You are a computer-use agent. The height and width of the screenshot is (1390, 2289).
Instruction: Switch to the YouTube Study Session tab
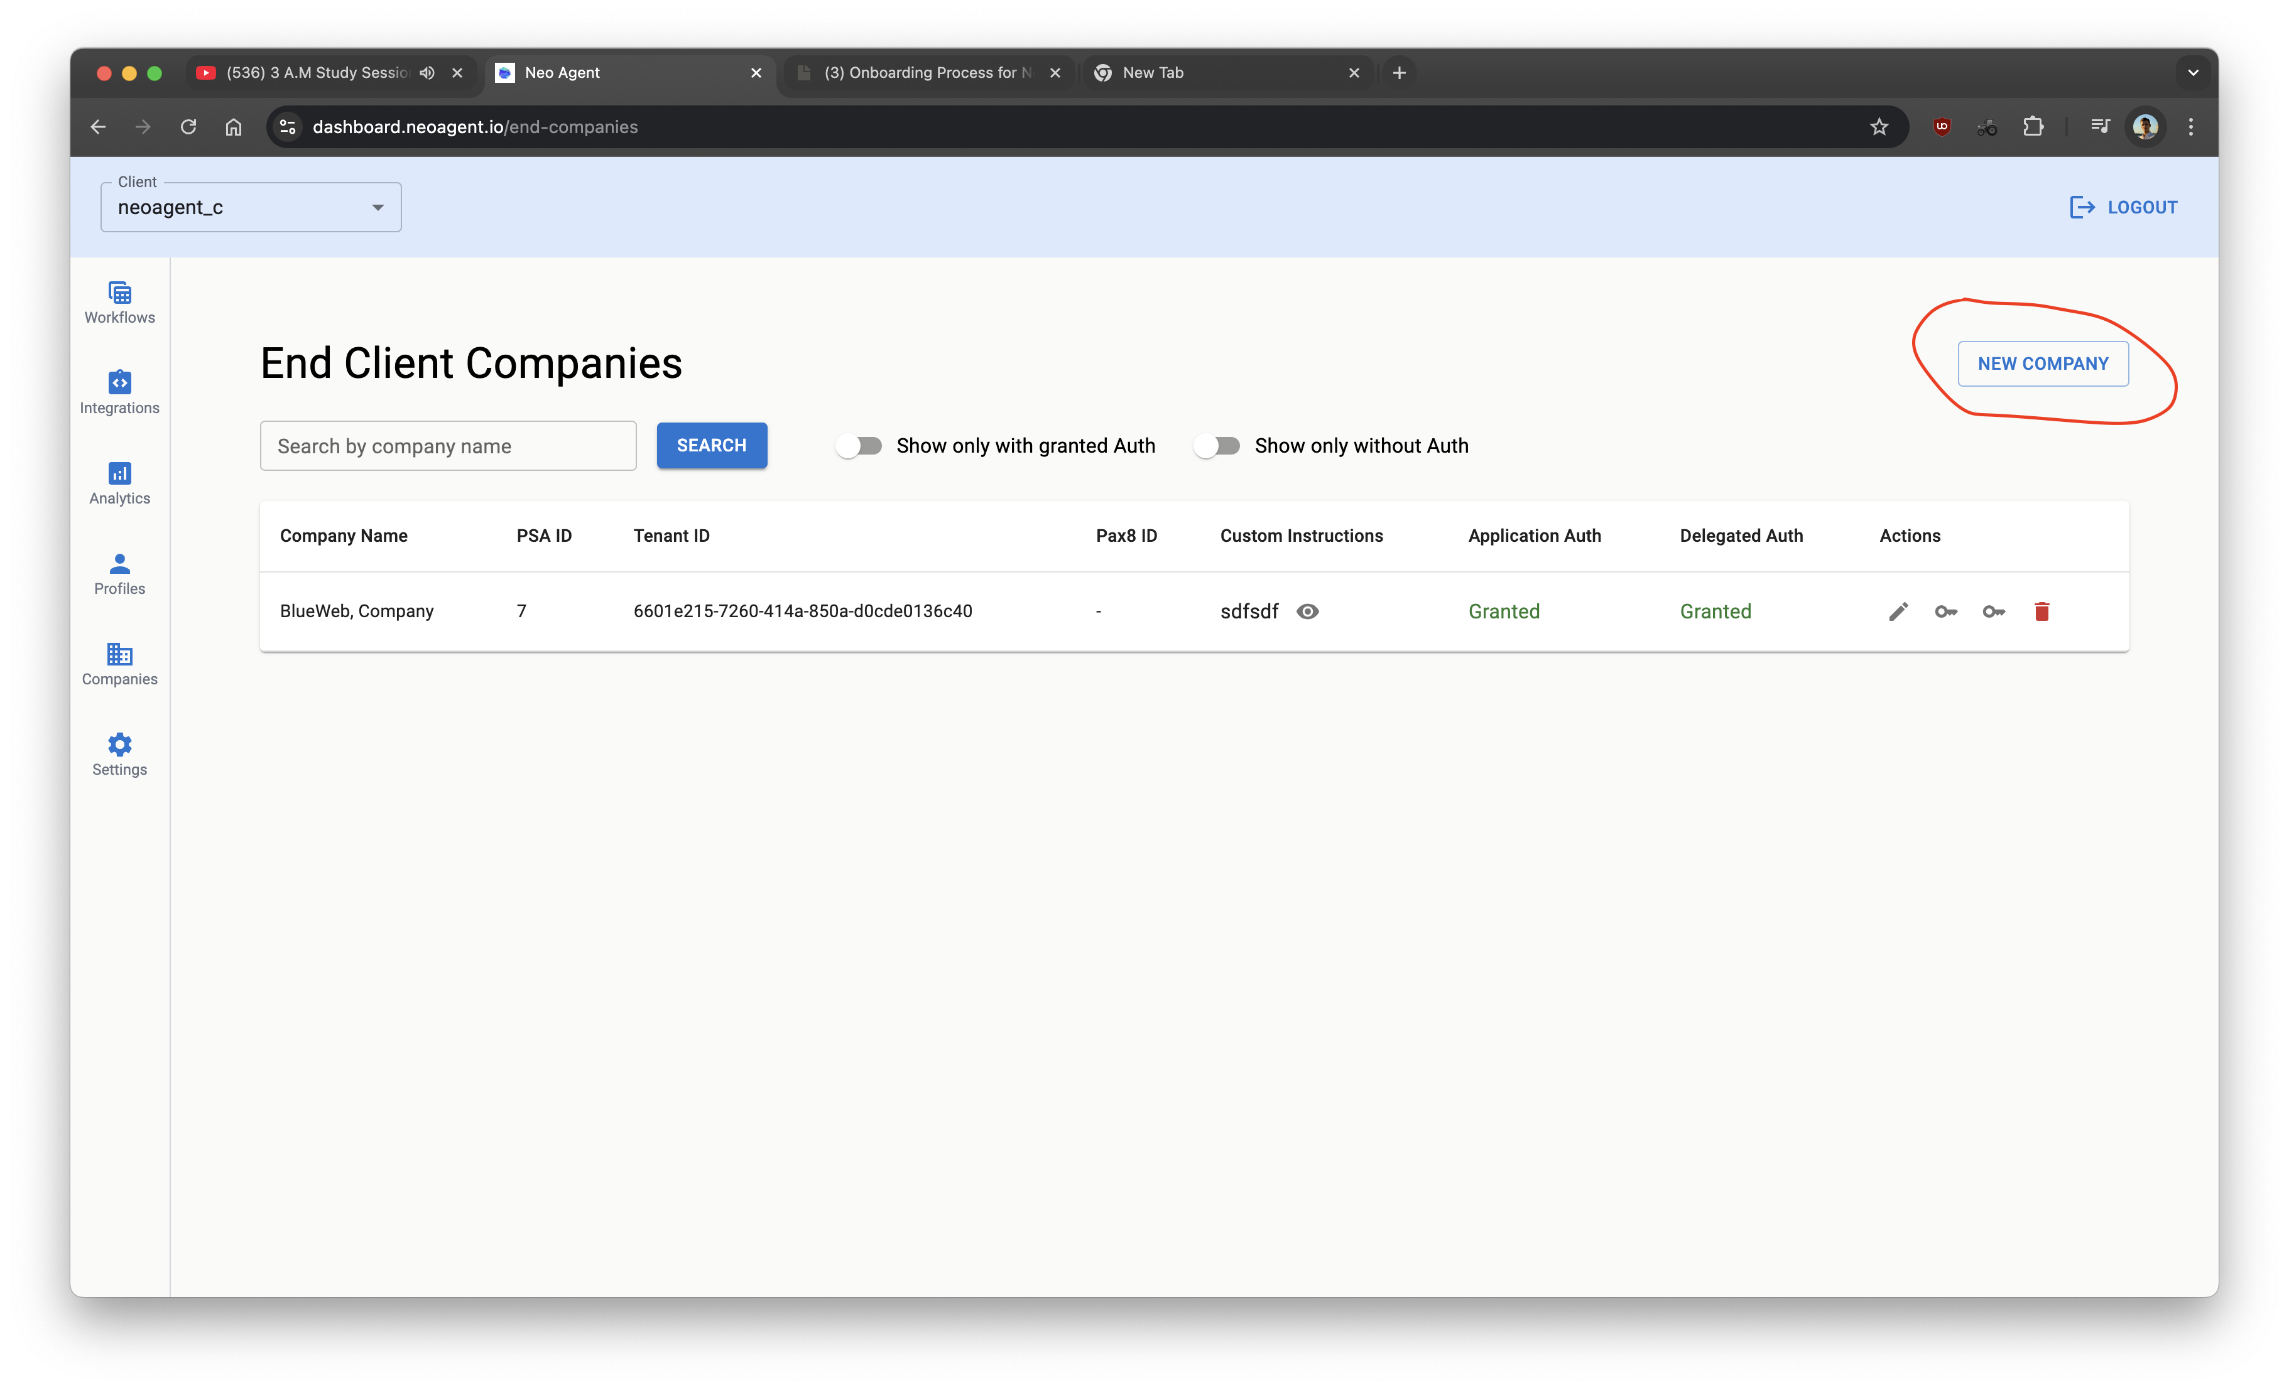(x=316, y=72)
